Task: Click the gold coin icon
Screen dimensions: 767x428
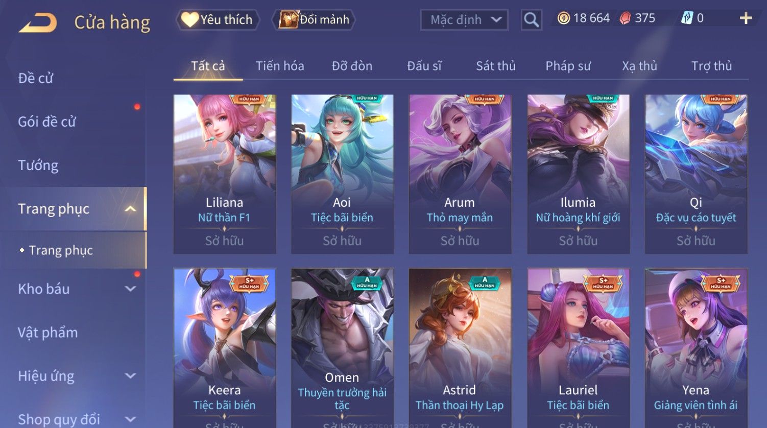Action: click(x=563, y=19)
